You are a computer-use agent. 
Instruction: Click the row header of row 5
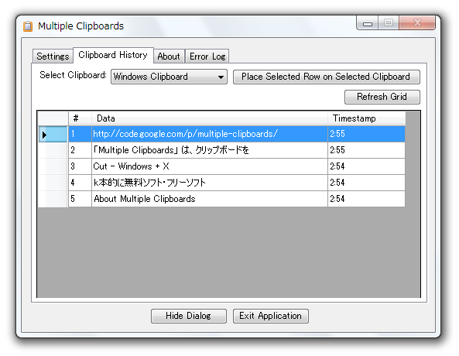(x=53, y=199)
